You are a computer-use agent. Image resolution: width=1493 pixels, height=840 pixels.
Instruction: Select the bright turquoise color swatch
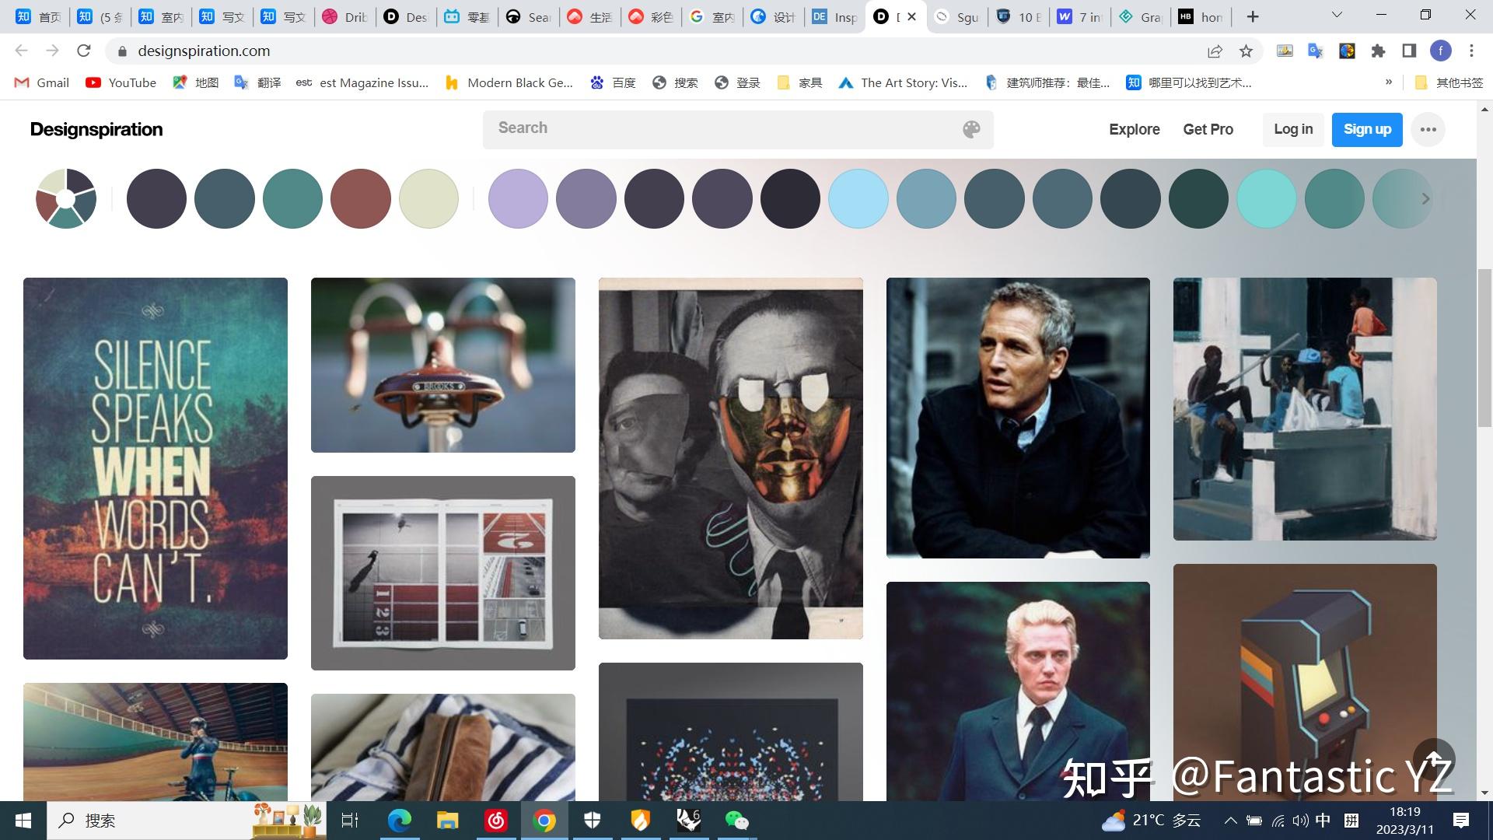tap(1267, 198)
